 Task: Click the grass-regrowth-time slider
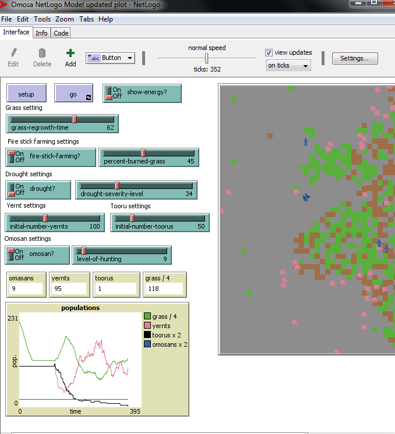(x=62, y=124)
